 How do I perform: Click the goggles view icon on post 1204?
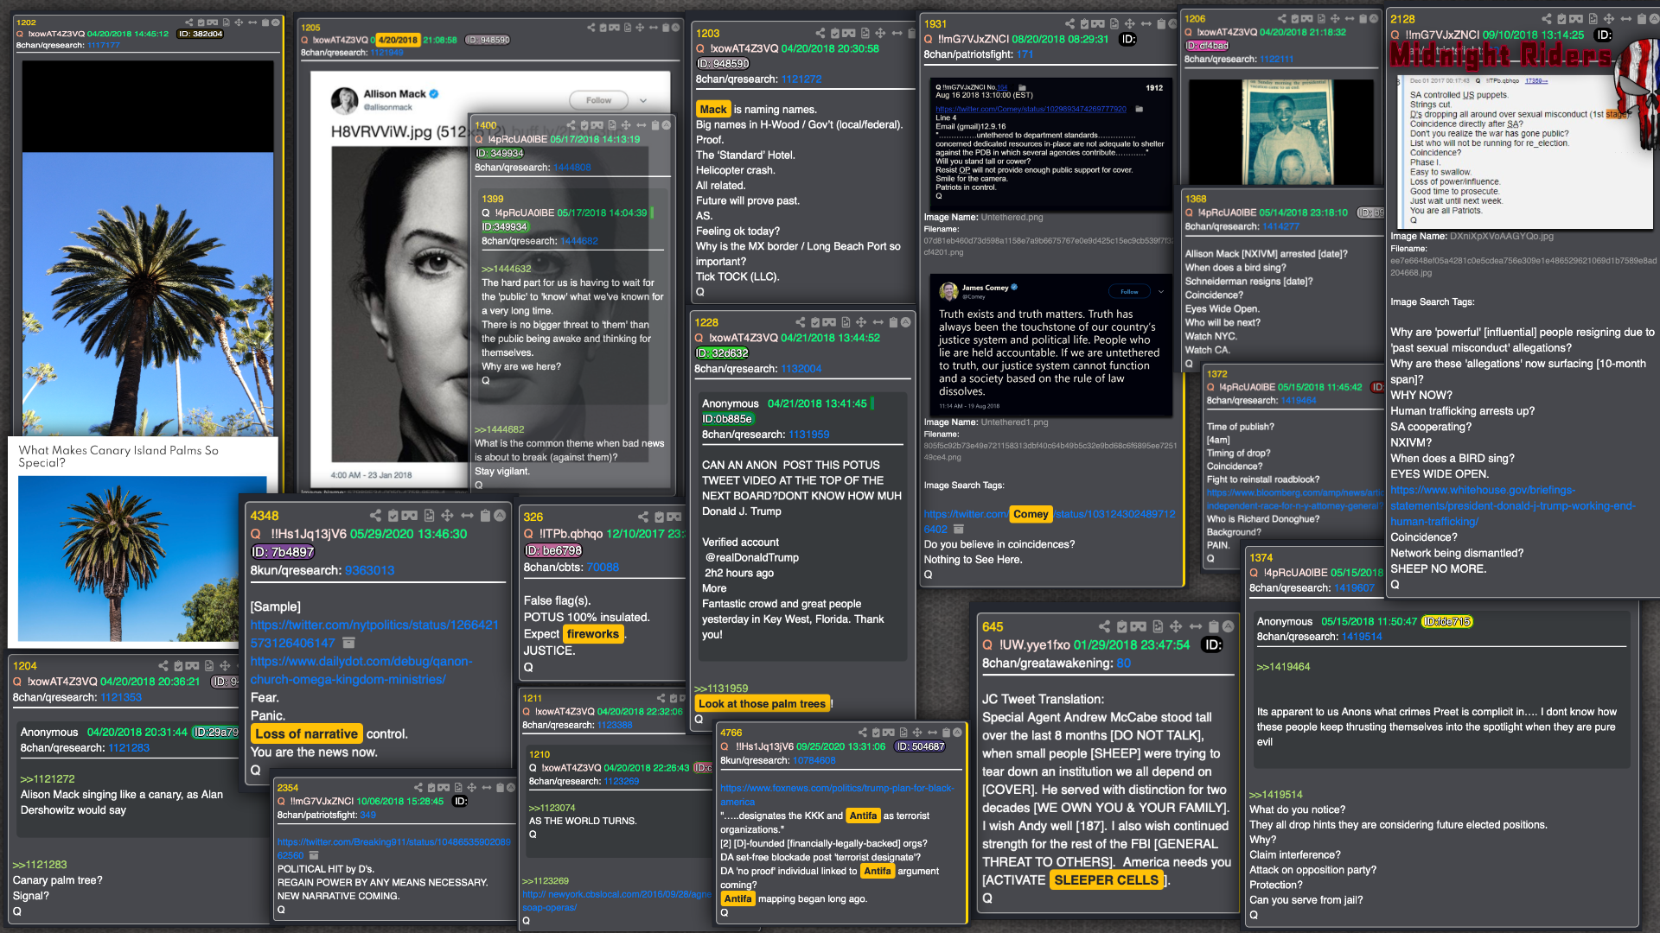tap(193, 666)
